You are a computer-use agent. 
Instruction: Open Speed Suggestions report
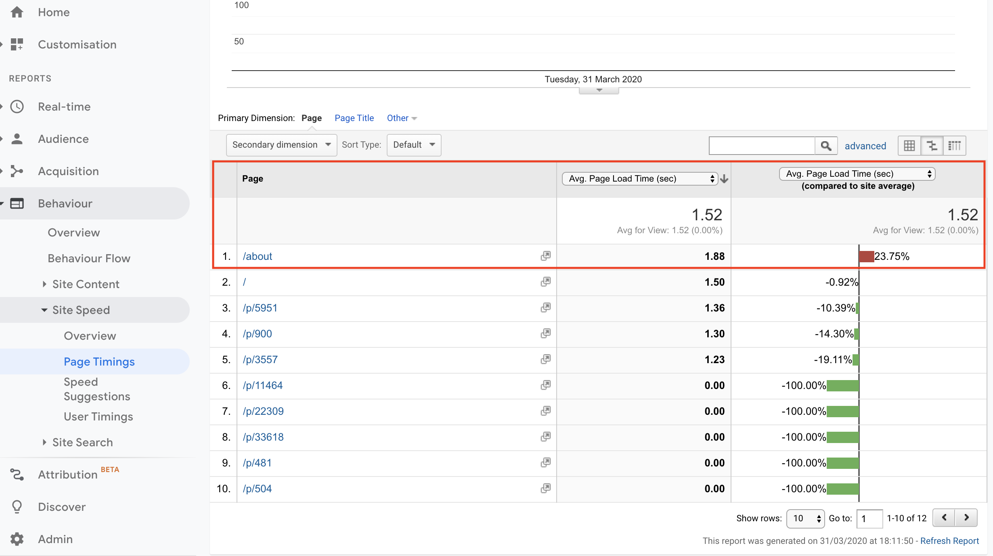point(97,389)
